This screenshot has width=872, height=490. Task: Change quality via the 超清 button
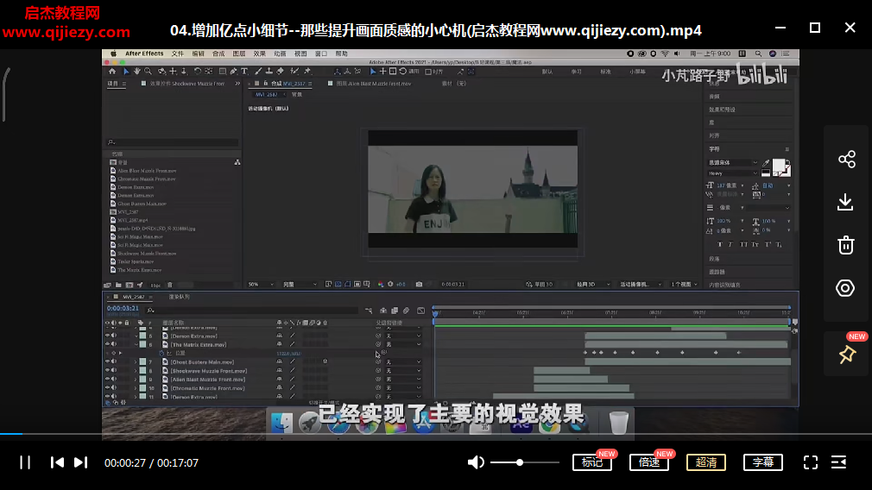point(706,462)
